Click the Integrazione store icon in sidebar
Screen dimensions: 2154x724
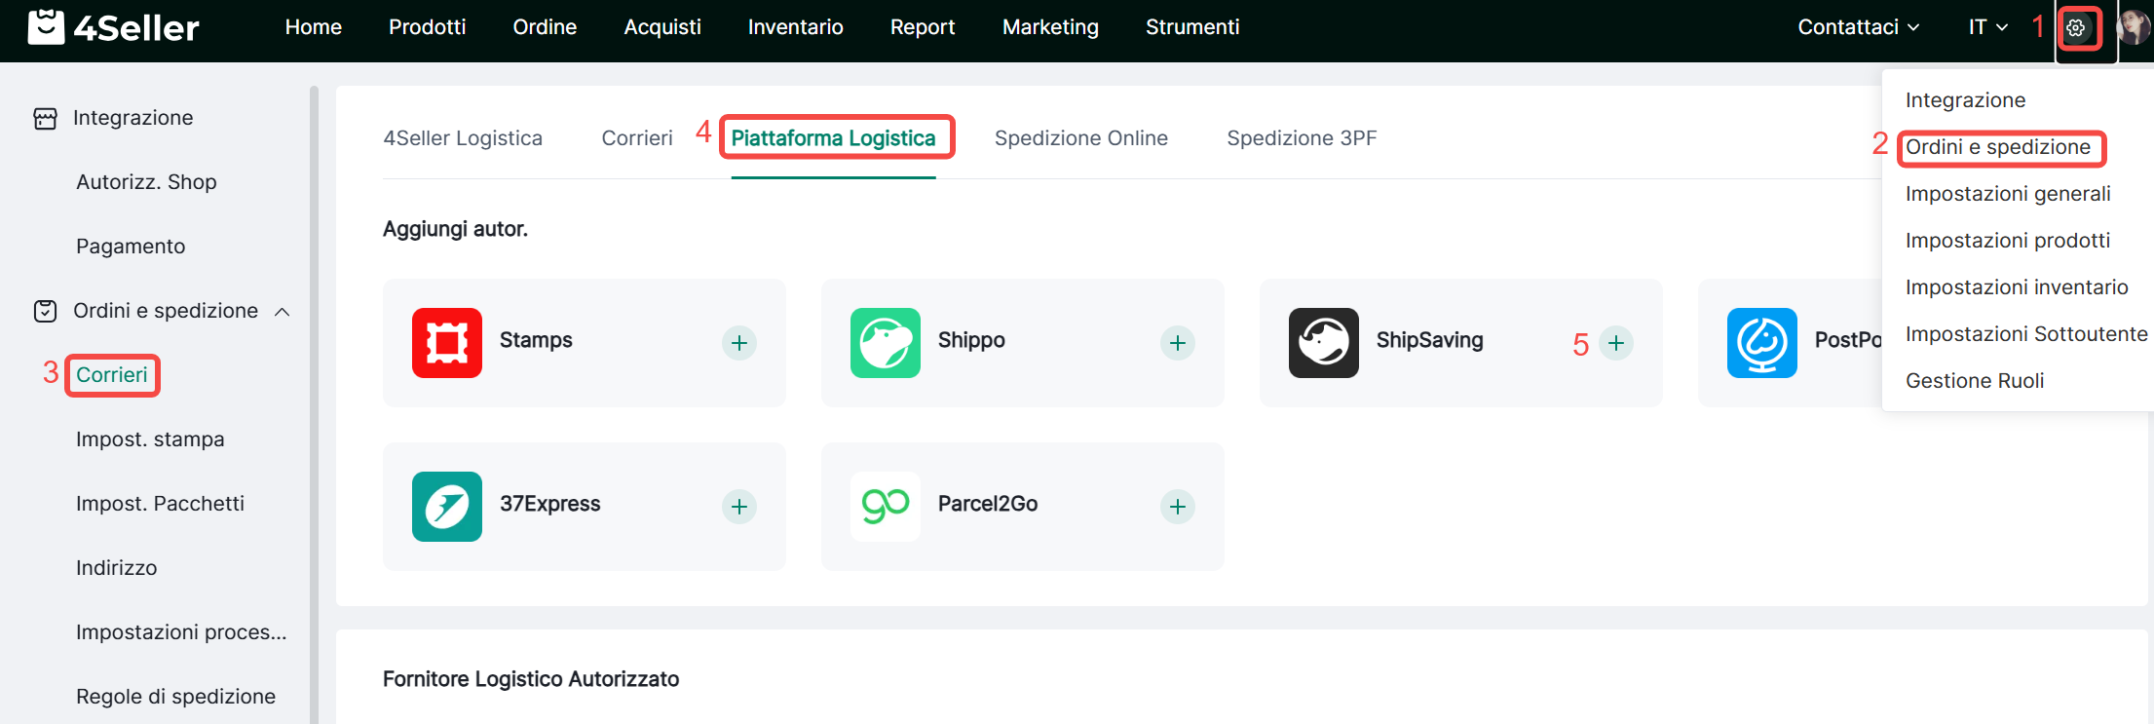[x=45, y=118]
